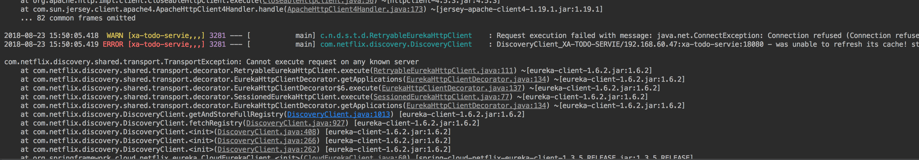Follow the DiscoveryClient.java:262 link

(267, 149)
